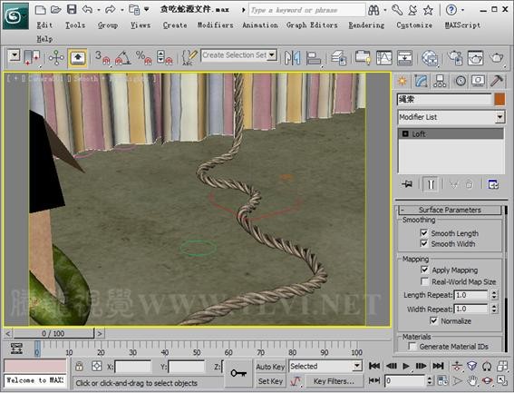Screen dimensions: 514x393
Task: Go to the start frame
Action: pyautogui.click(x=374, y=366)
